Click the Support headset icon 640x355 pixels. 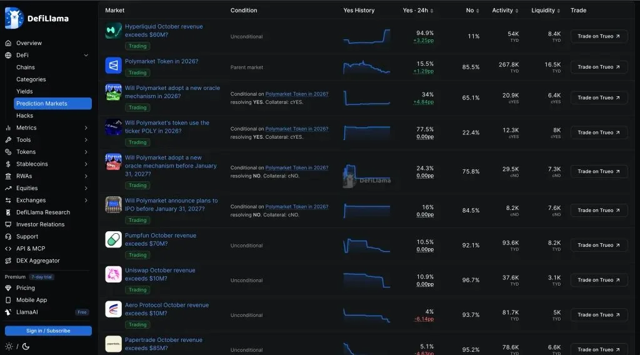click(8, 236)
